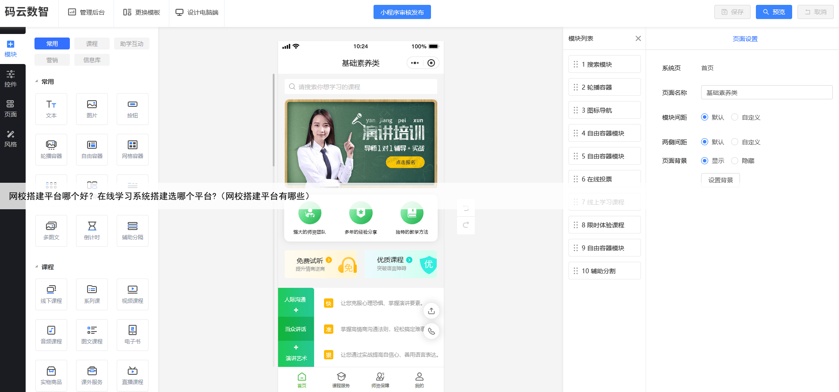Click the 小程序审核发布 publish button
Viewport: 839px width, 392px height.
pos(402,12)
